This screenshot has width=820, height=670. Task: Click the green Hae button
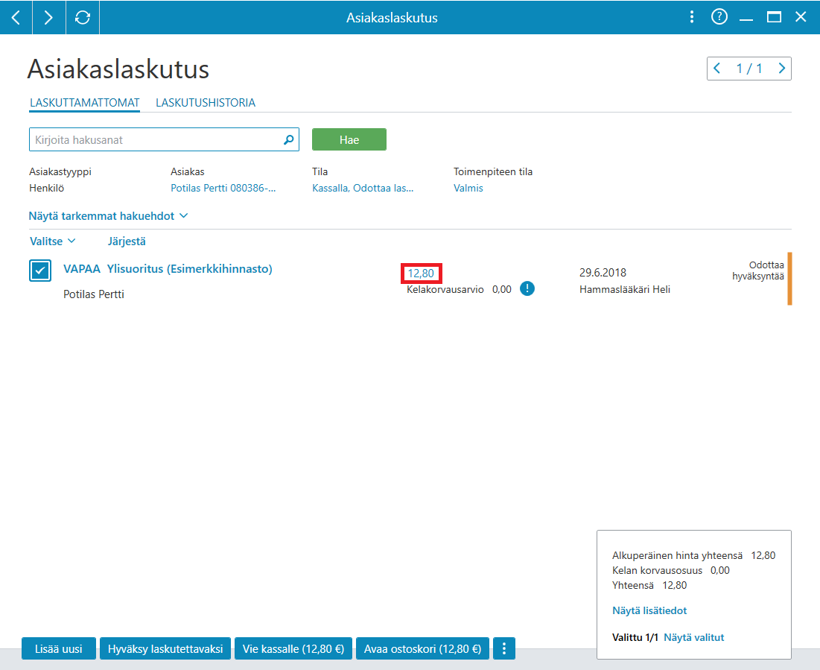point(349,140)
